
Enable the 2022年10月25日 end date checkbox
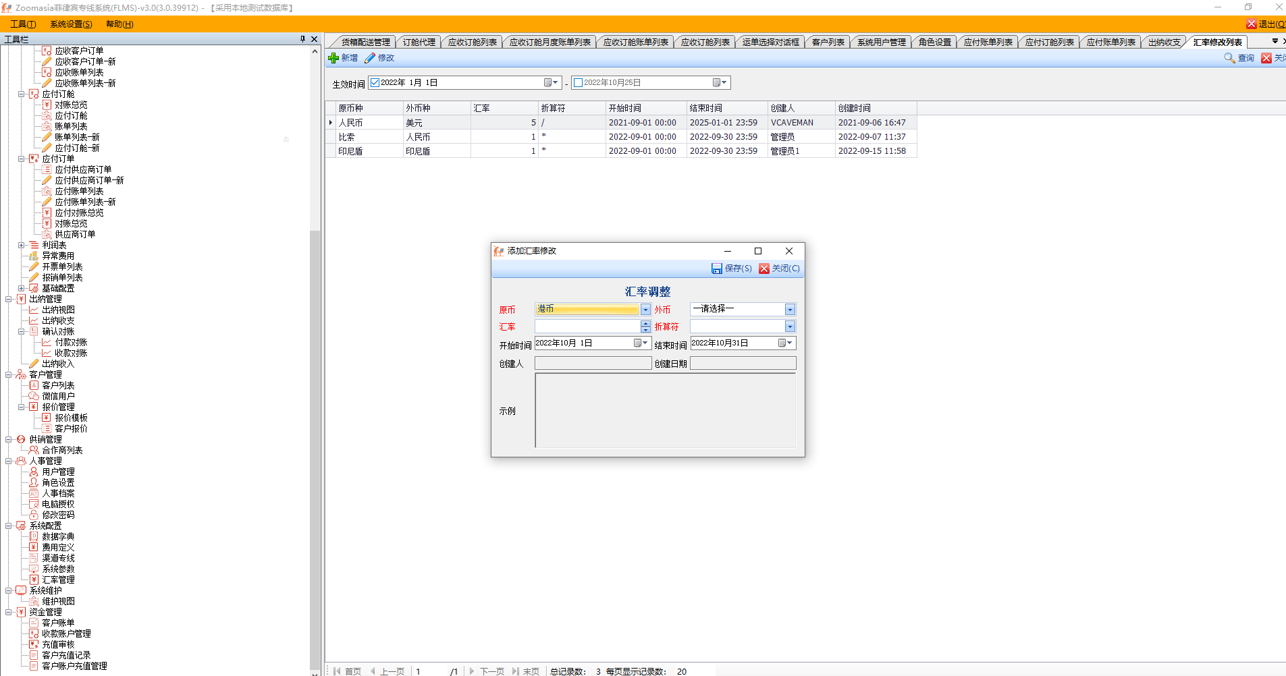coord(578,83)
